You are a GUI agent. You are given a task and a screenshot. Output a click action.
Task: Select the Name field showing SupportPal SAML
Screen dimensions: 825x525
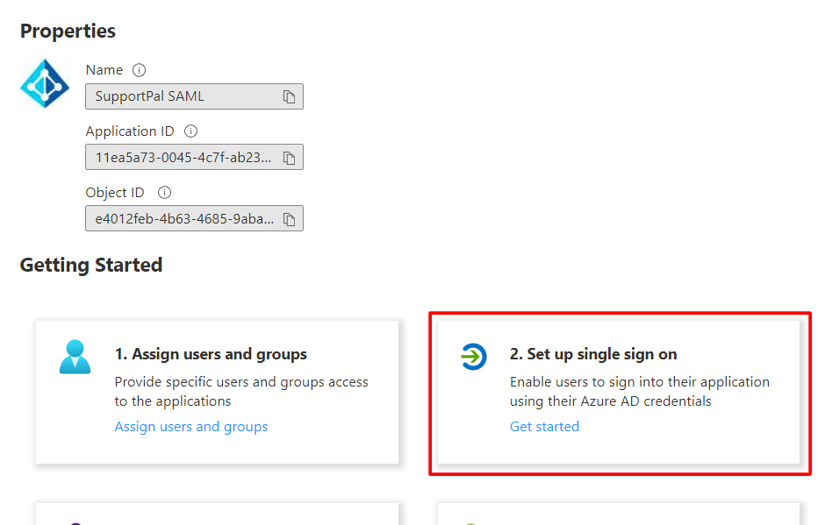click(180, 96)
